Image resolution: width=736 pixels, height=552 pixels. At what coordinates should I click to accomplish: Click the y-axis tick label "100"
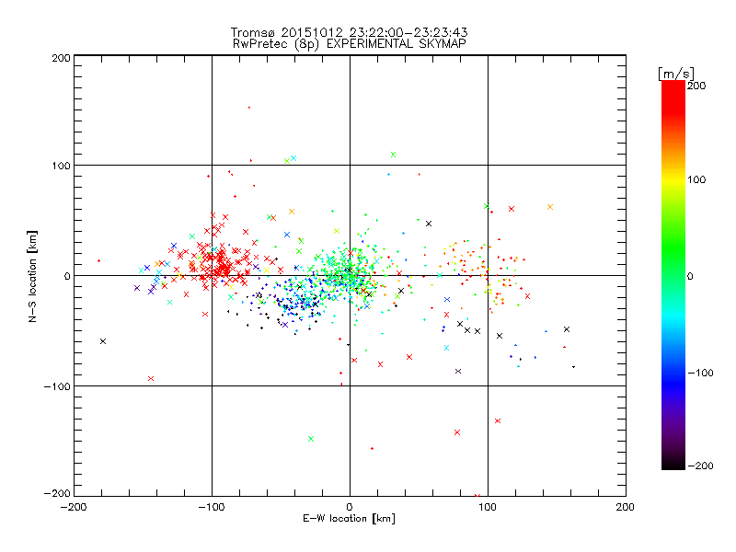(61, 166)
